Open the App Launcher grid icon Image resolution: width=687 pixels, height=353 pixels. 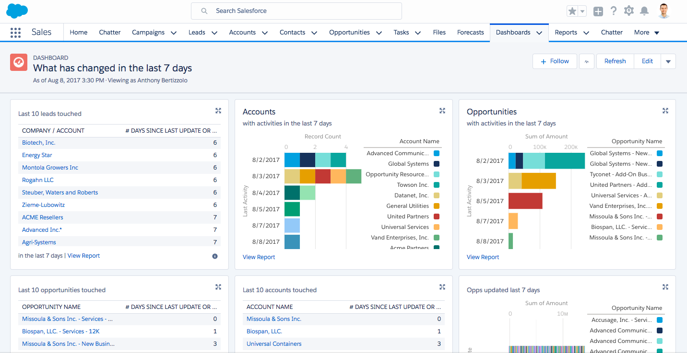(15, 33)
